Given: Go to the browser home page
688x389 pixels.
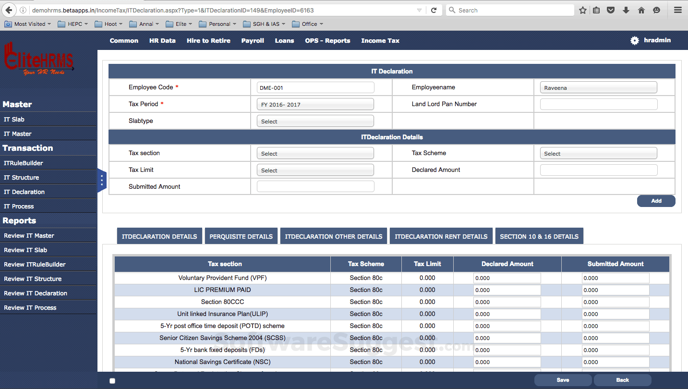Looking at the screenshot, I should [x=641, y=10].
